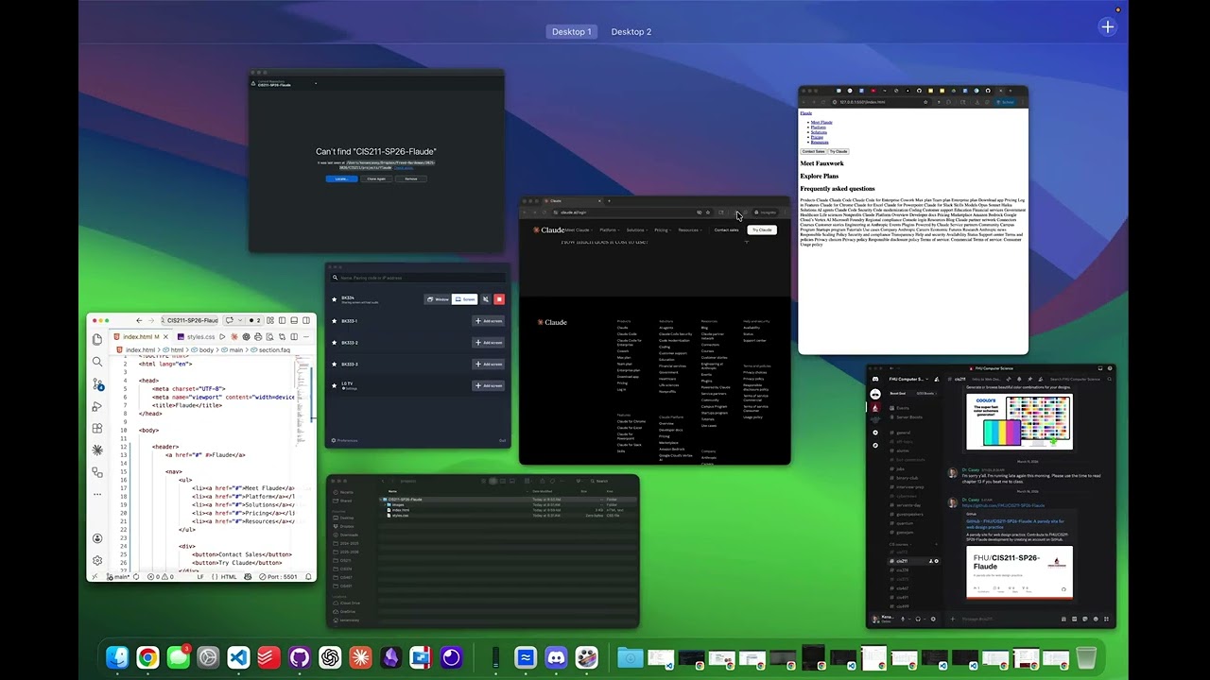Add a new desktop with plus button
The image size is (1210, 680).
1108,26
